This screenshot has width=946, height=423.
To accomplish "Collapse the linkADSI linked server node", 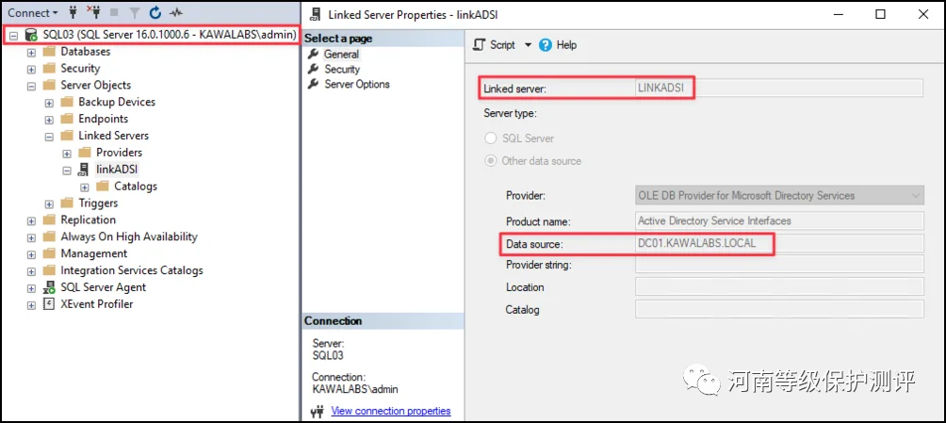I will (x=67, y=171).
